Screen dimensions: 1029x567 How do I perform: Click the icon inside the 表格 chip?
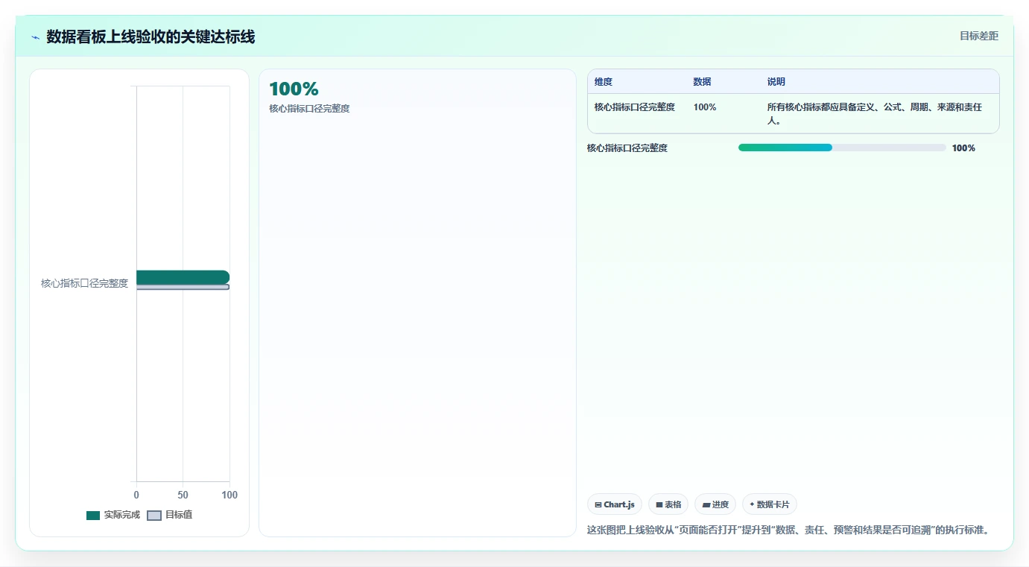click(x=659, y=505)
